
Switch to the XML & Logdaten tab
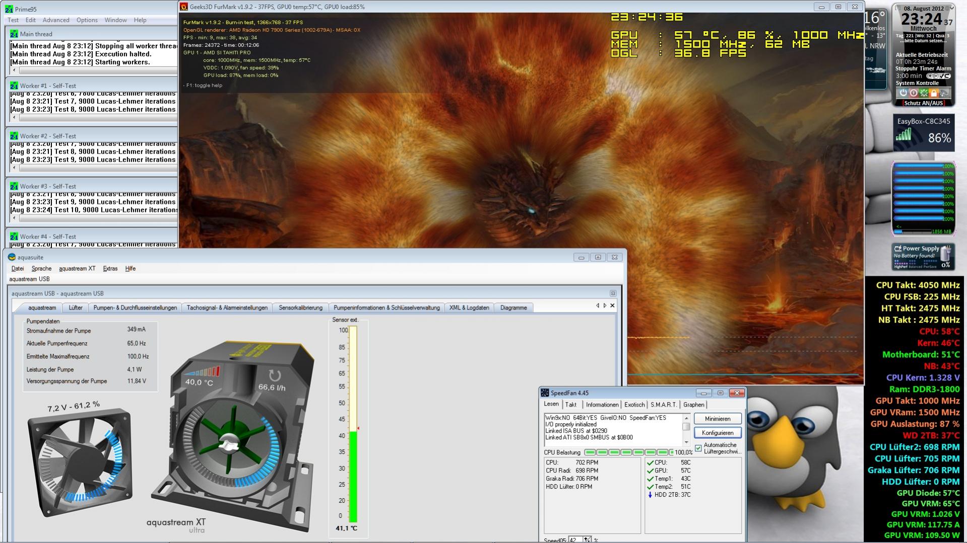click(x=469, y=307)
